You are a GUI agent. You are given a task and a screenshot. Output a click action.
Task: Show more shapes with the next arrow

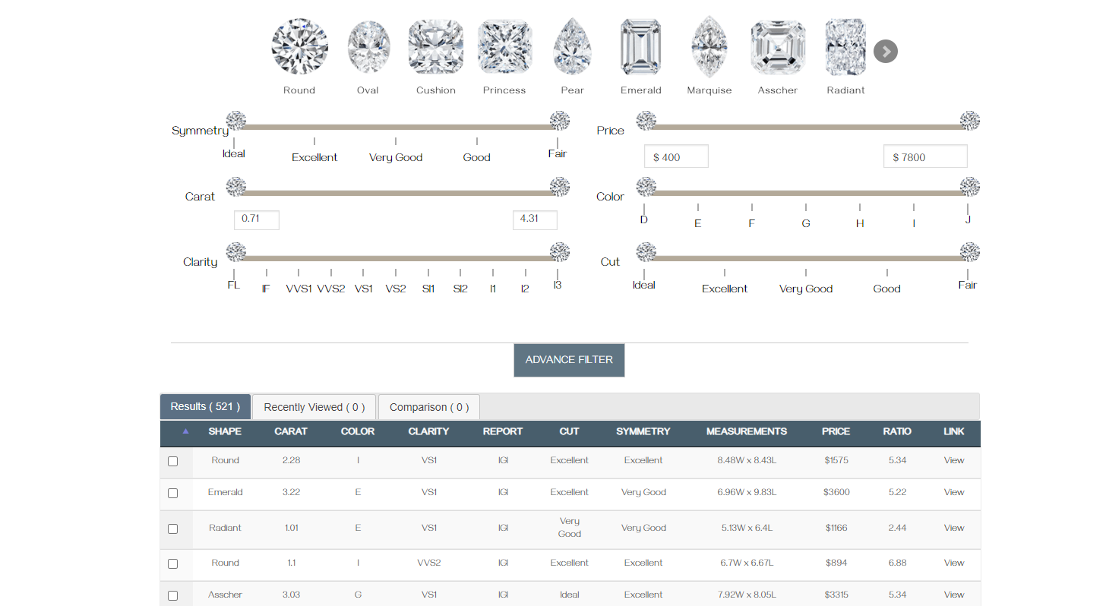[885, 52]
